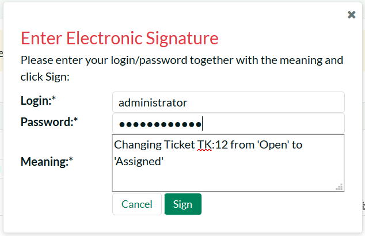
Task: Click the word 'Assigned' in Meaning text
Action: pos(140,162)
